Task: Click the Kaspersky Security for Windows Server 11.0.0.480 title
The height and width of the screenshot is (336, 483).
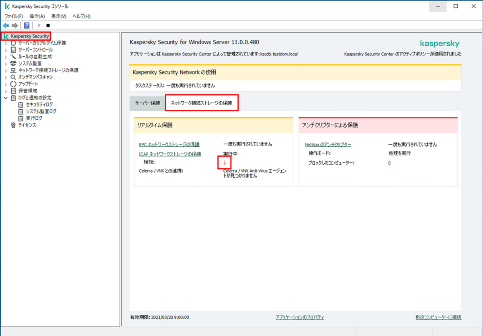Action: pyautogui.click(x=194, y=42)
